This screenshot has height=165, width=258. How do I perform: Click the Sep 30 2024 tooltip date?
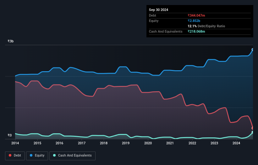[x=158, y=10]
